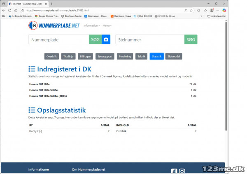Image resolution: width=247 pixels, height=174 pixels.
Task: Go back using the browser back arrow
Action: (x=5, y=10)
